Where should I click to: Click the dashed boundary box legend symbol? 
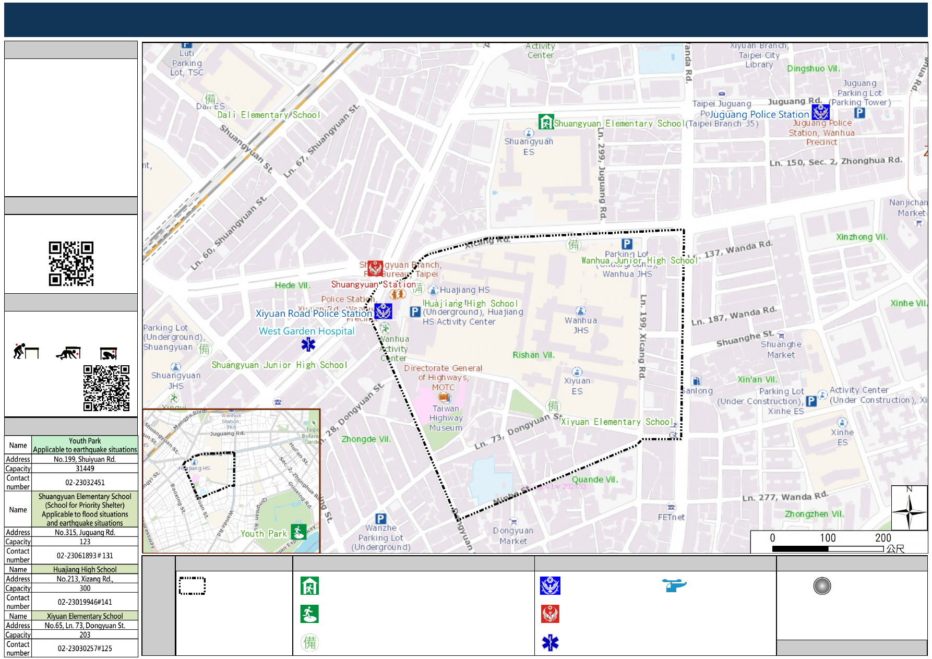coord(192,586)
